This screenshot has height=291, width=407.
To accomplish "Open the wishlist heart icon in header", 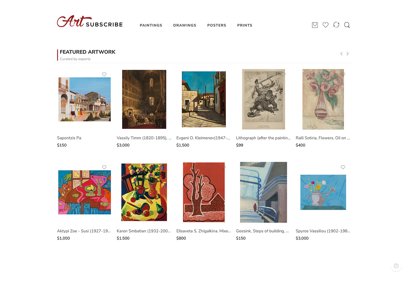I will 326,25.
